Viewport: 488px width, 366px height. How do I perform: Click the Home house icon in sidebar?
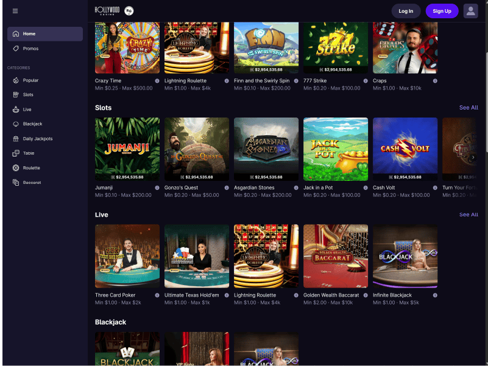click(16, 33)
